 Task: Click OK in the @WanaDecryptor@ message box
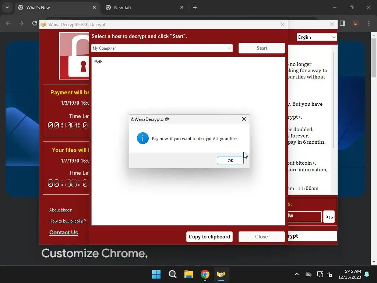click(x=230, y=161)
